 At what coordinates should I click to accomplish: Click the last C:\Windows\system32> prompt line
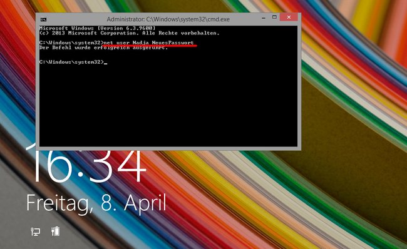coord(73,62)
